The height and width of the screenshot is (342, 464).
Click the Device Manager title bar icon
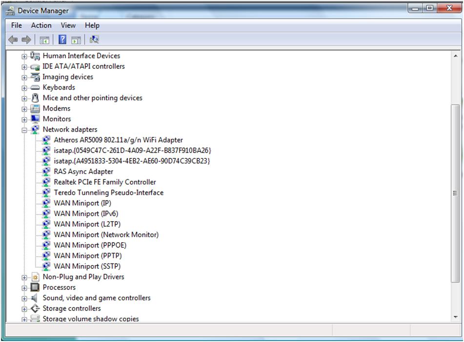[x=10, y=11]
